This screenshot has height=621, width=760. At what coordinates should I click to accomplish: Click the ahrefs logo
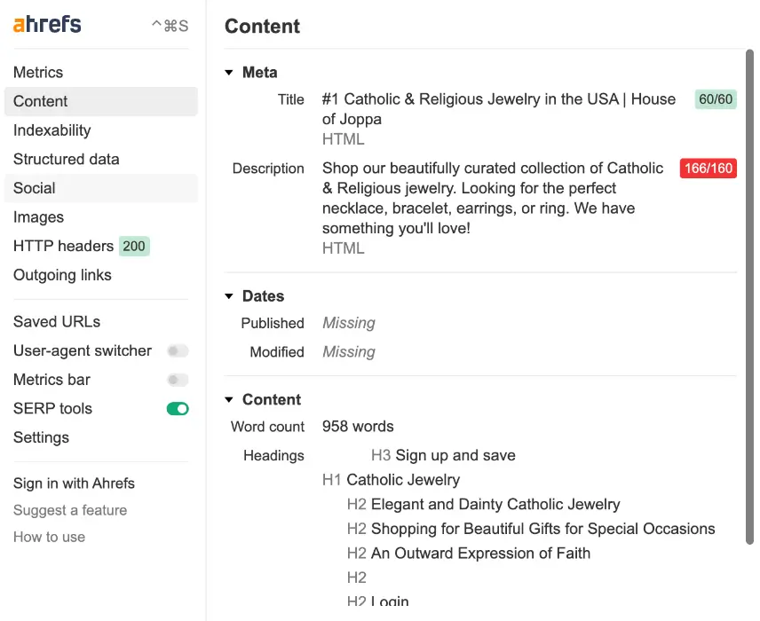pyautogui.click(x=46, y=25)
